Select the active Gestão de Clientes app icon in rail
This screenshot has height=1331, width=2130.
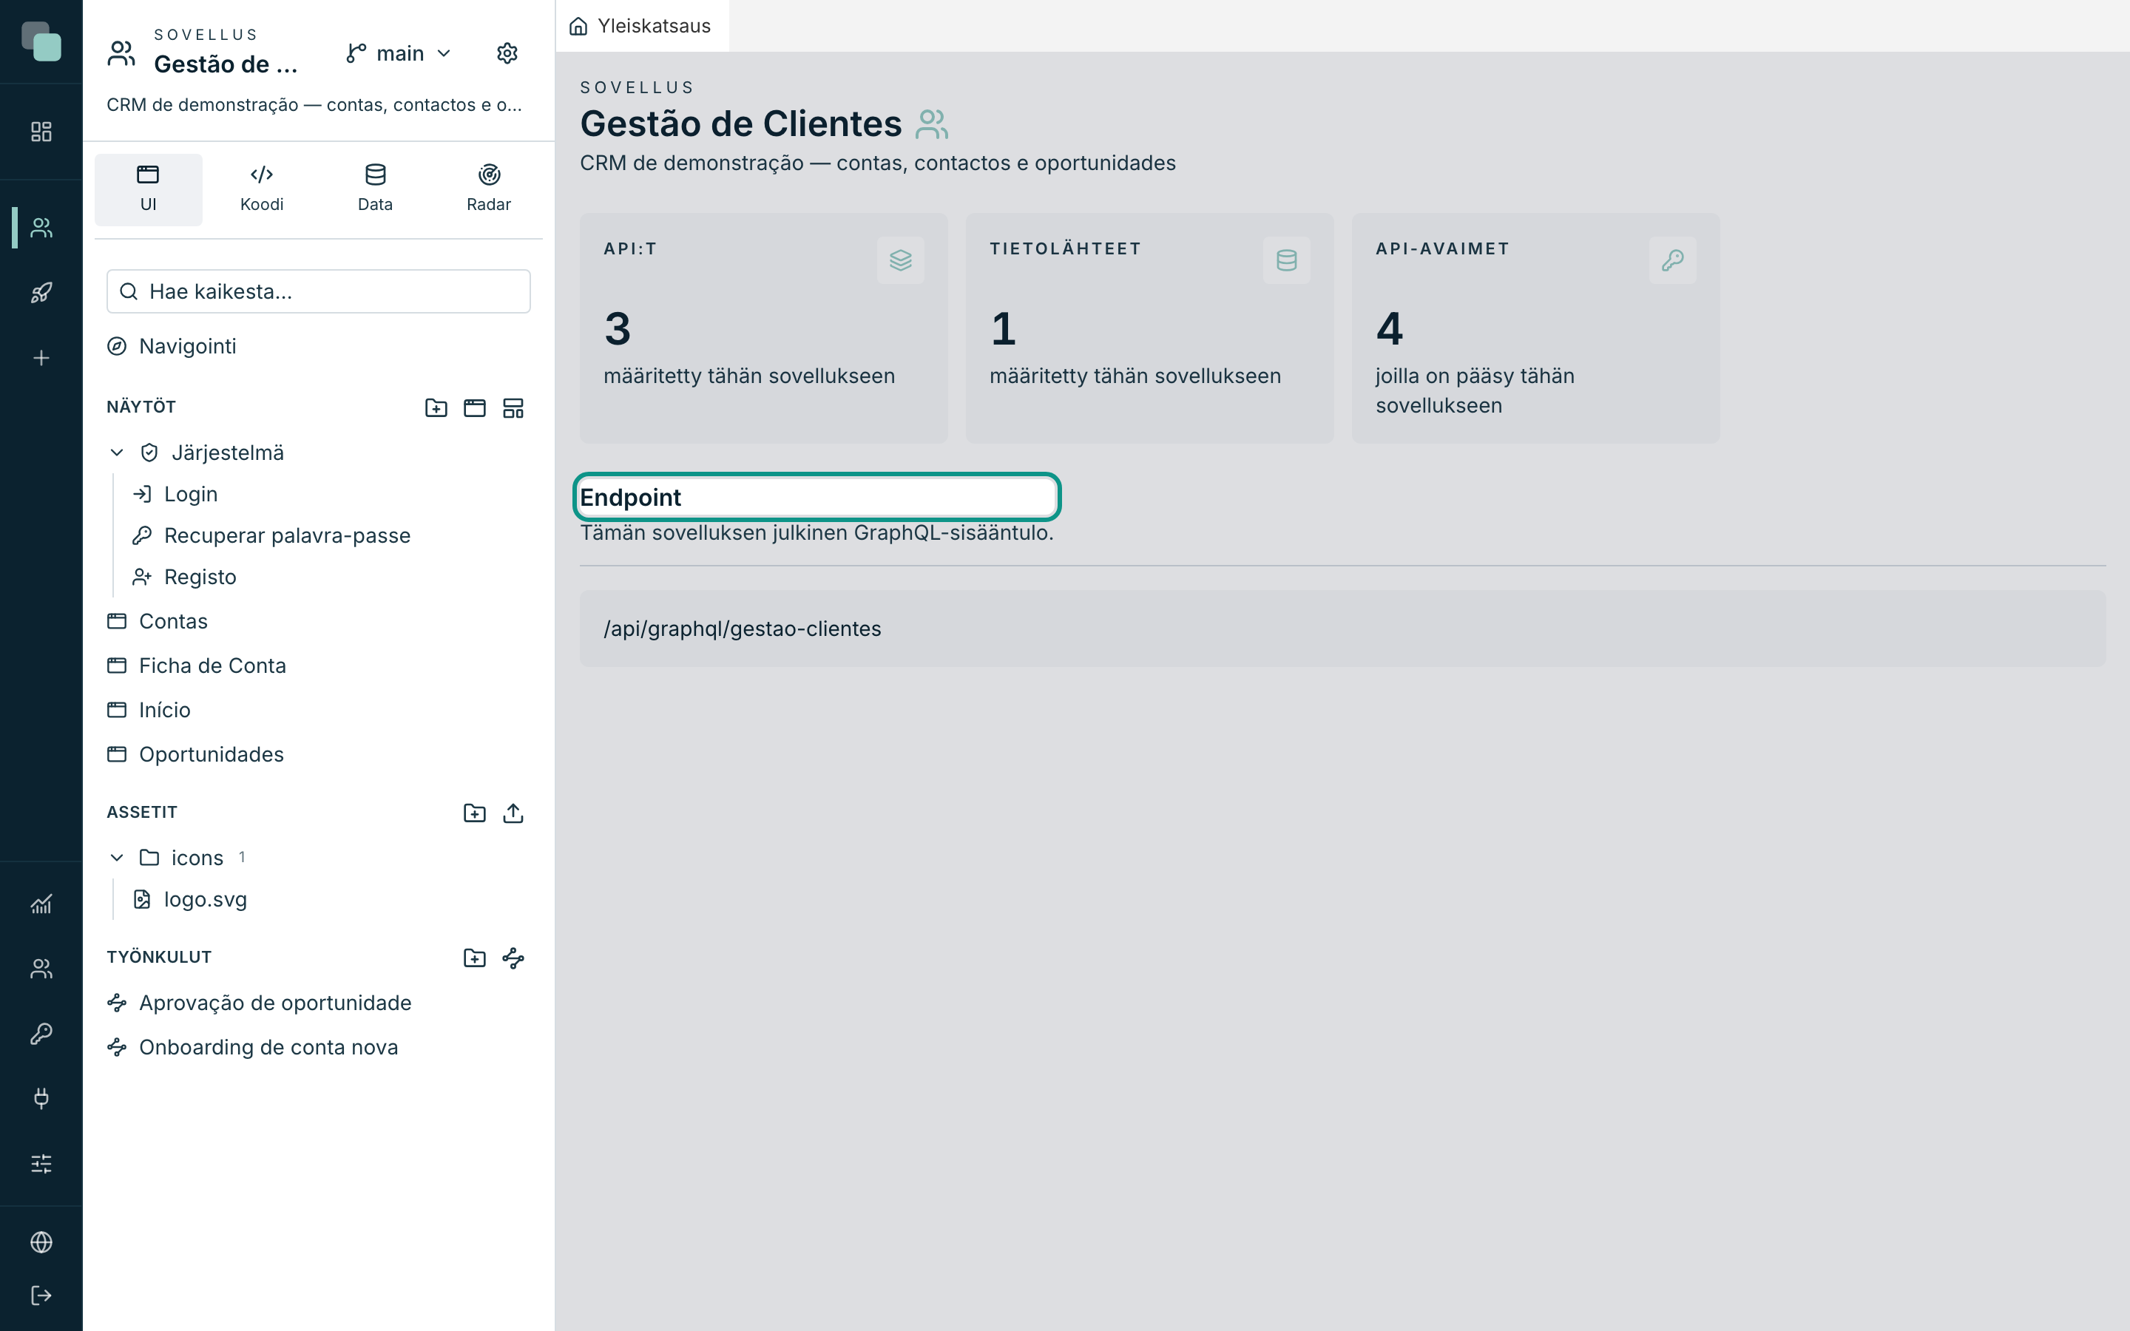coord(41,228)
